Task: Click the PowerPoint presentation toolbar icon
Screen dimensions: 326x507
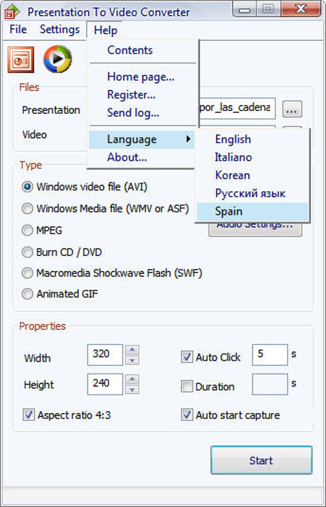Action: [x=21, y=60]
